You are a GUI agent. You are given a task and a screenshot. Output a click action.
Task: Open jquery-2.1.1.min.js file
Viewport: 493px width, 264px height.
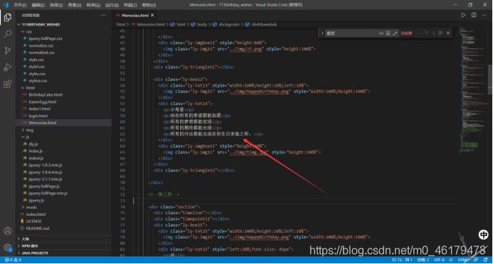coord(46,179)
